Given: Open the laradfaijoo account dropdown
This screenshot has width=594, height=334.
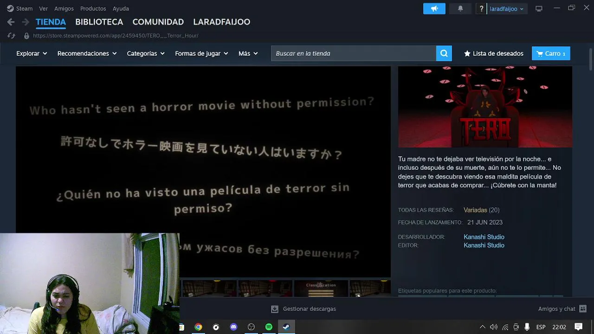Looking at the screenshot, I should click(x=507, y=9).
